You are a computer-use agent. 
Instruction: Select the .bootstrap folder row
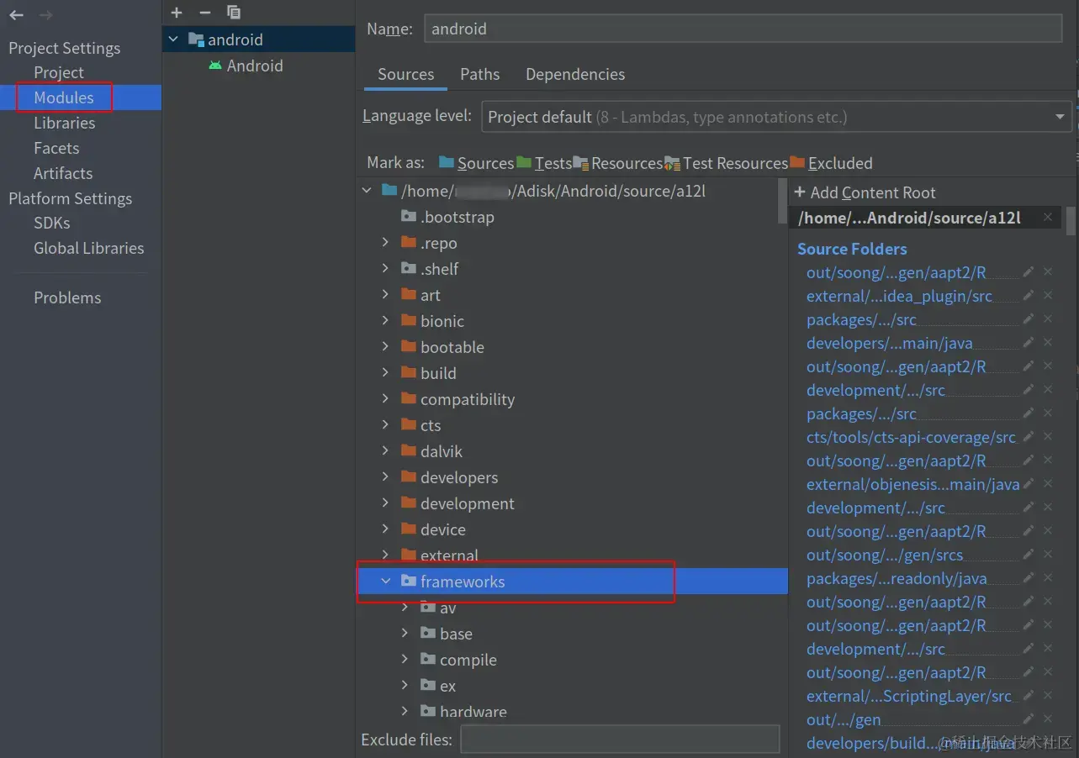pos(572,217)
